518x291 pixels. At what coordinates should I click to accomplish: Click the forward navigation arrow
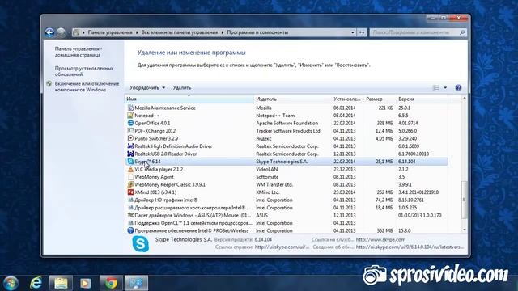[x=62, y=32]
